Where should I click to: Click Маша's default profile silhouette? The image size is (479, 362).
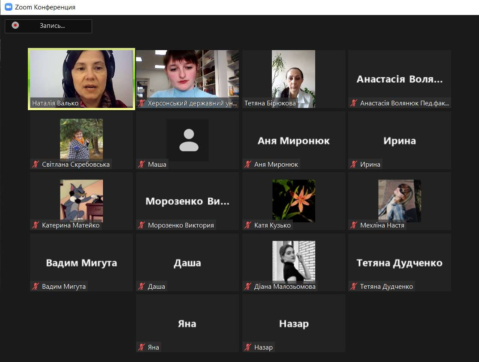pyautogui.click(x=187, y=140)
